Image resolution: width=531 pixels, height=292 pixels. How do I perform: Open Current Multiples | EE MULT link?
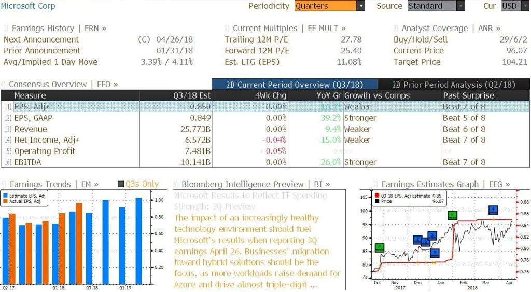[x=289, y=28]
